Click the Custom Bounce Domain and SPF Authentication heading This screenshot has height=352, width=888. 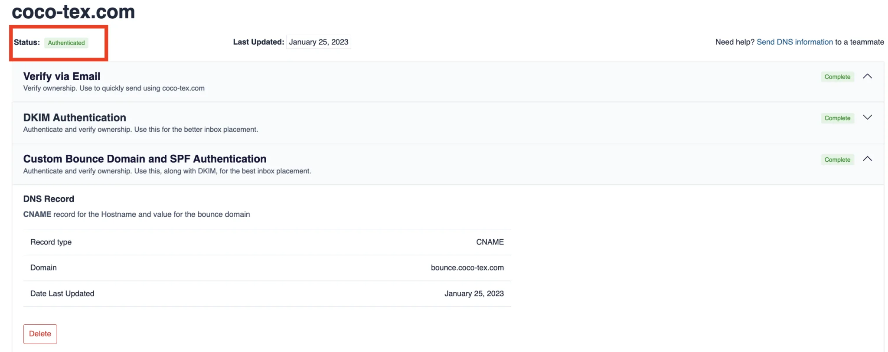(145, 159)
